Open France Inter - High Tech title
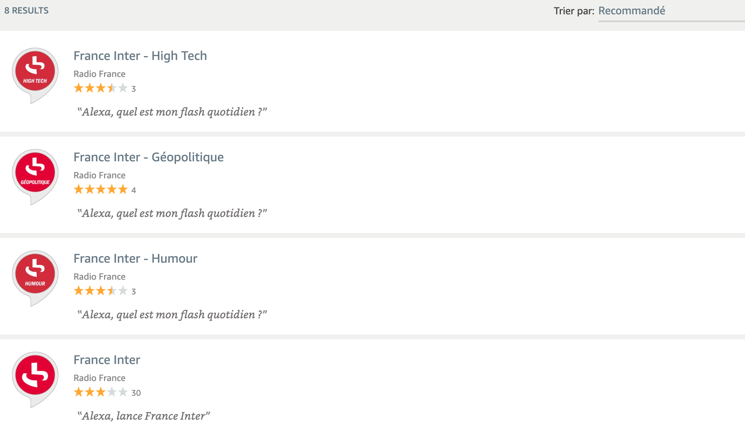The height and width of the screenshot is (429, 745). pyautogui.click(x=140, y=56)
